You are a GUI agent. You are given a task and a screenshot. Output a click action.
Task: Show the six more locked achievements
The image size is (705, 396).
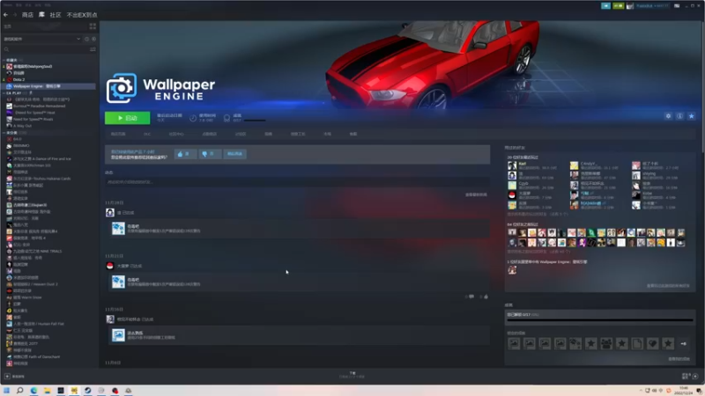684,344
